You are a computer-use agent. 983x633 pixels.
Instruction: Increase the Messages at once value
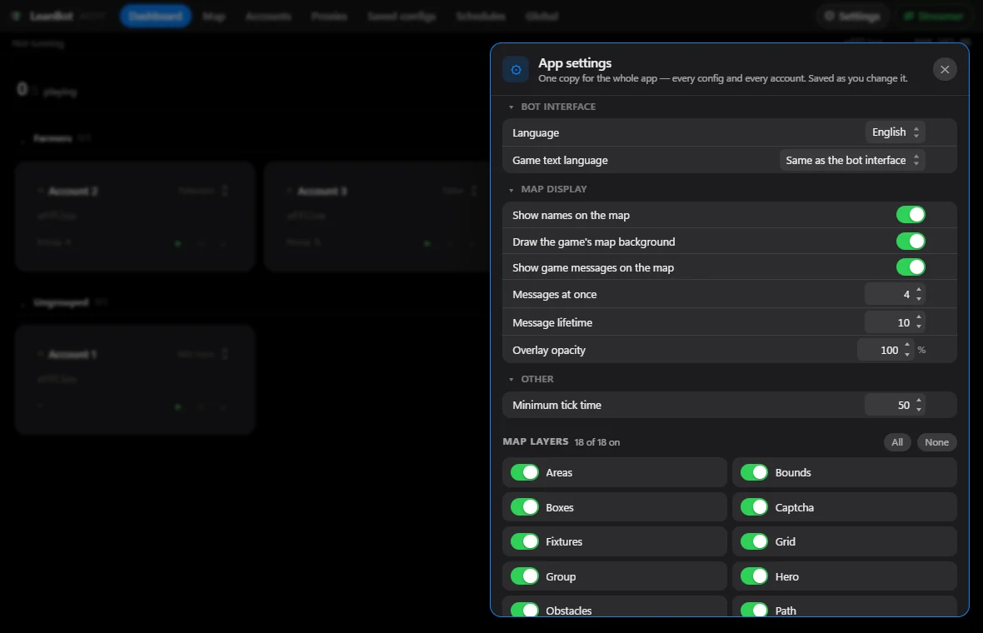point(918,290)
